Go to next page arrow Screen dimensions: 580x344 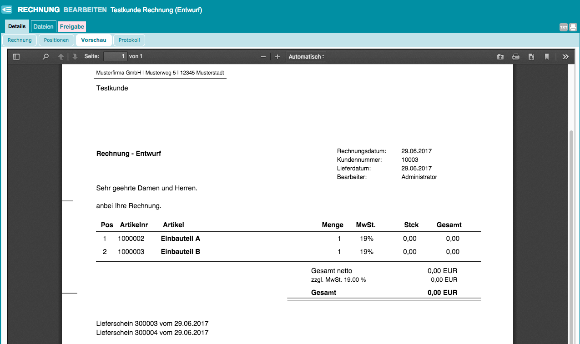[x=75, y=57]
